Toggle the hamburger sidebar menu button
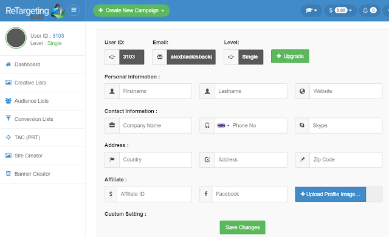 [74, 10]
